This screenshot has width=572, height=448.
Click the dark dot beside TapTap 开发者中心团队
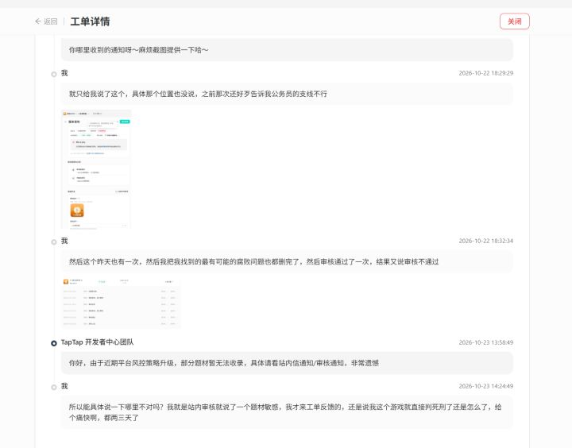point(54,343)
